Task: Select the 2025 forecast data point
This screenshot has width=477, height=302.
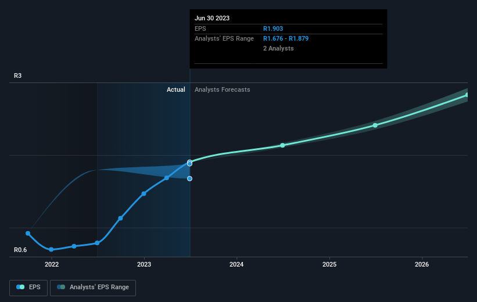Action: [x=375, y=125]
